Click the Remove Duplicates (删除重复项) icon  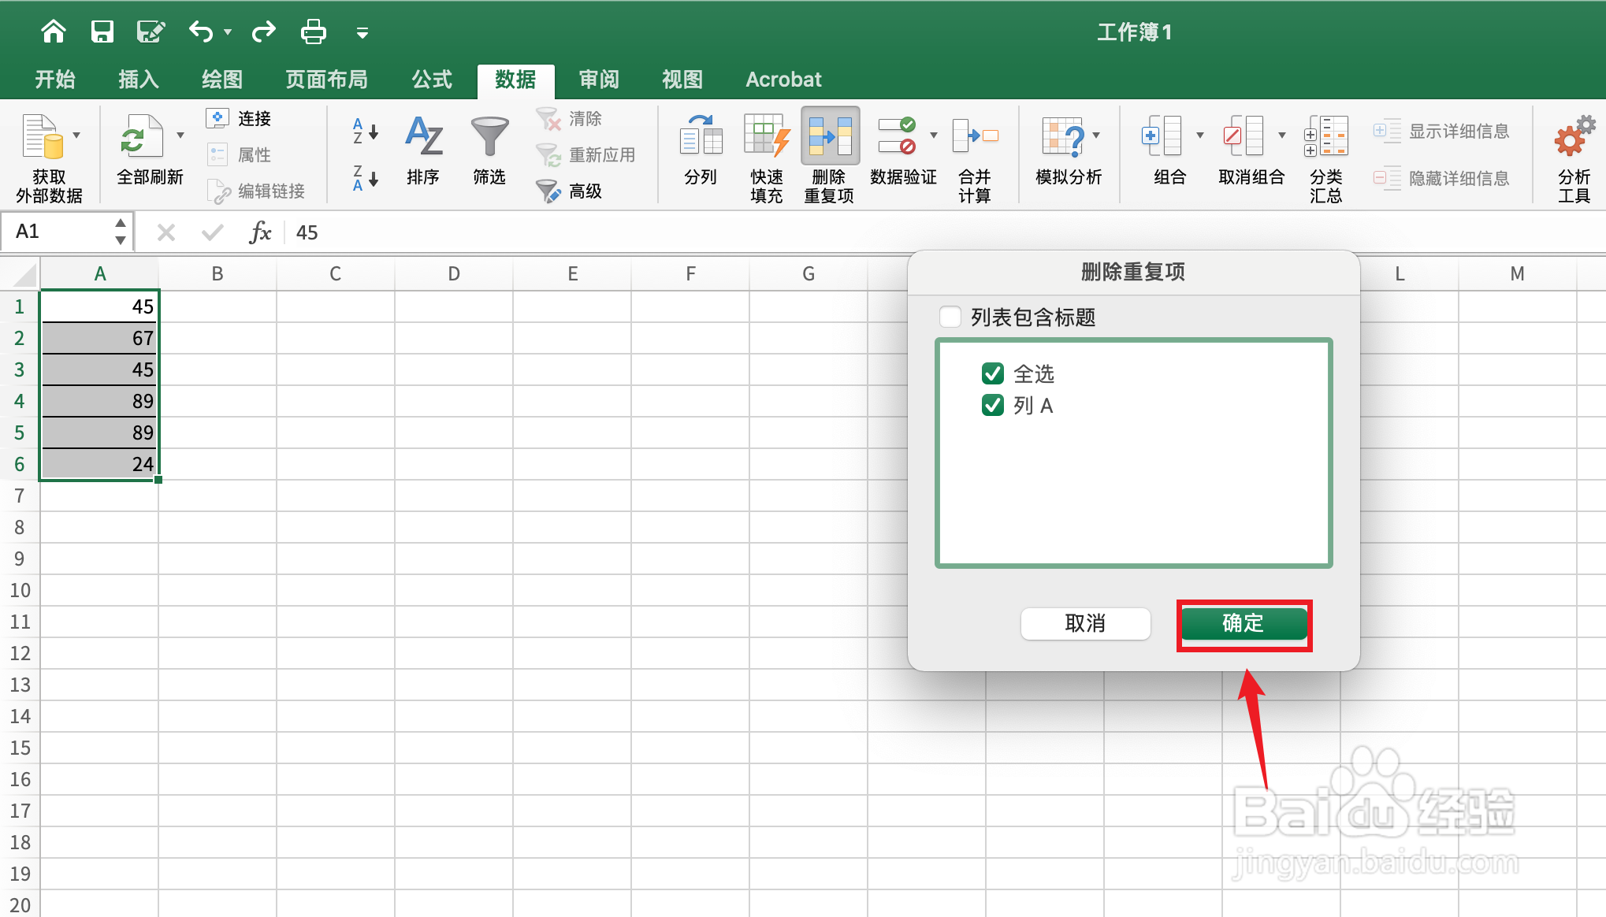829,137
